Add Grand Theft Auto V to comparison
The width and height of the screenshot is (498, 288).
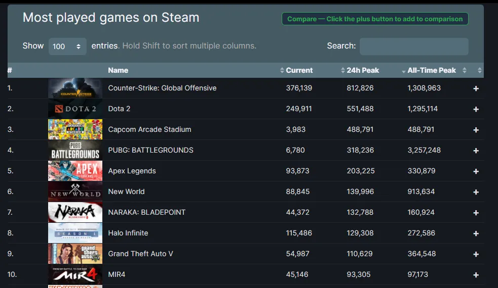point(476,254)
